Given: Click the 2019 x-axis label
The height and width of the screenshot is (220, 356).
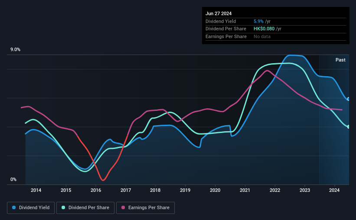Looking at the screenshot, I should [x=185, y=190].
